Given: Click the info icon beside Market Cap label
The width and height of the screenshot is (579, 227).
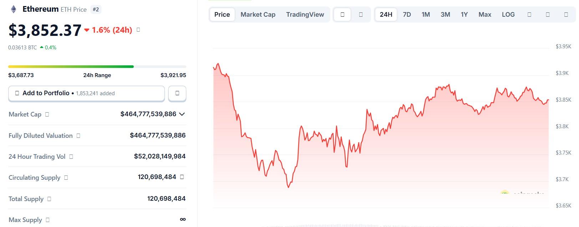Looking at the screenshot, I should pyautogui.click(x=47, y=114).
